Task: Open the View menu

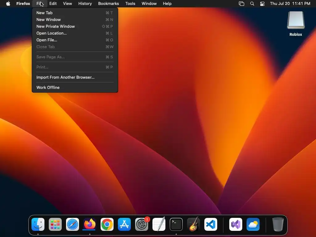Action: [67, 4]
